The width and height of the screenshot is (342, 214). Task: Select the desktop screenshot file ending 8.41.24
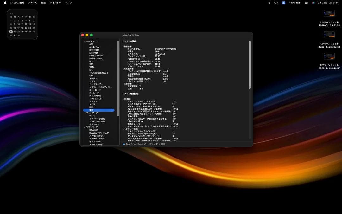(329, 18)
